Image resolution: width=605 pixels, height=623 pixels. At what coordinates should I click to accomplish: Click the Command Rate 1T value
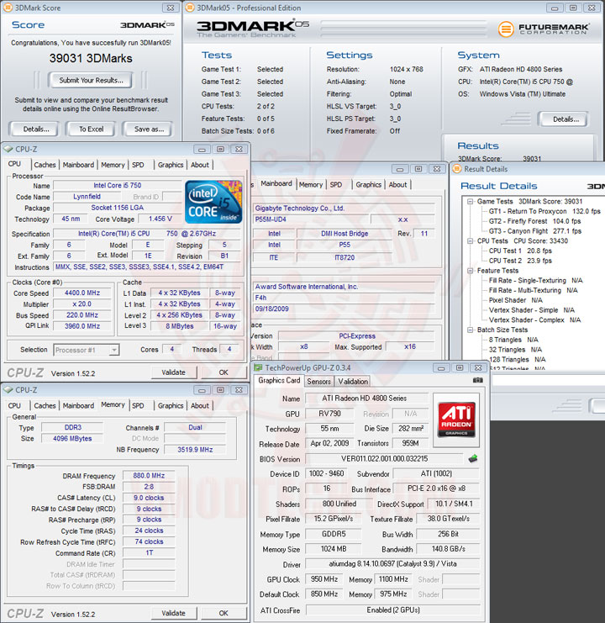tap(149, 552)
